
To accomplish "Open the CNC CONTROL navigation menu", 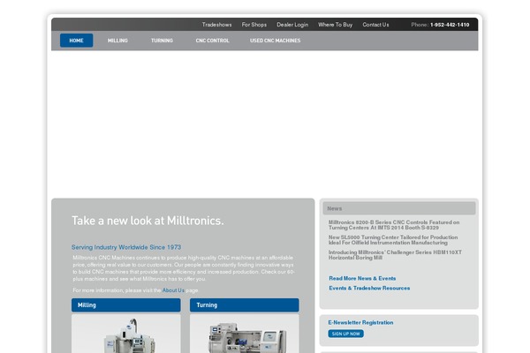I will coord(212,41).
